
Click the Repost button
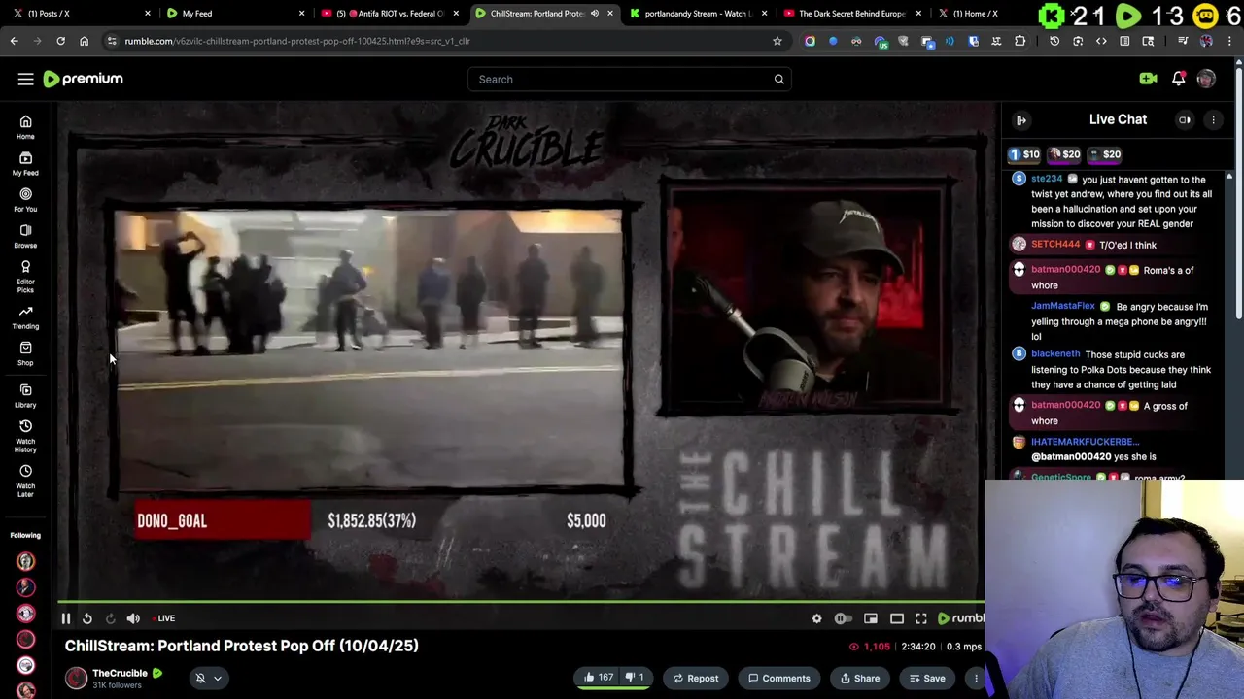[x=695, y=679]
